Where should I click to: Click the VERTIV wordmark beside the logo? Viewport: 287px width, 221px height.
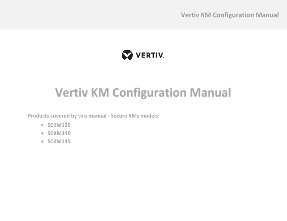149,55
